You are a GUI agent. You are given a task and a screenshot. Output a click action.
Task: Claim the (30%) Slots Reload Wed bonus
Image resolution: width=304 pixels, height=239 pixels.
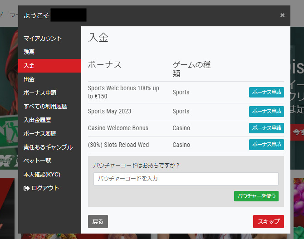coord(266,145)
